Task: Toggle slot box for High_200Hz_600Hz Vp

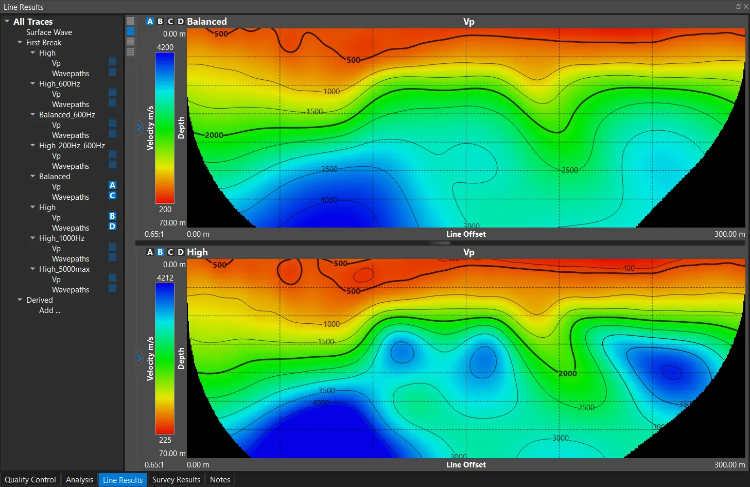Action: pos(112,154)
